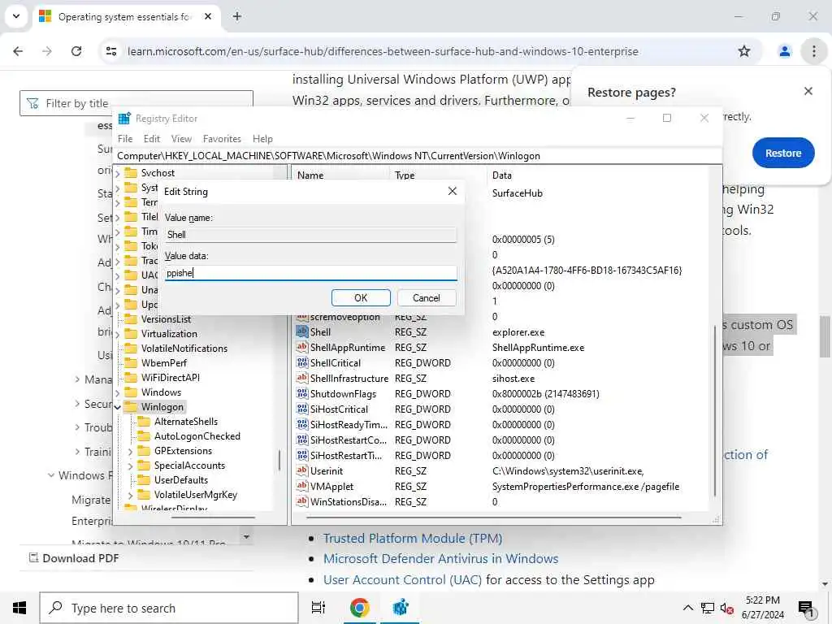Open a new tab with the plus icon
This screenshot has width=832, height=624.
[237, 16]
